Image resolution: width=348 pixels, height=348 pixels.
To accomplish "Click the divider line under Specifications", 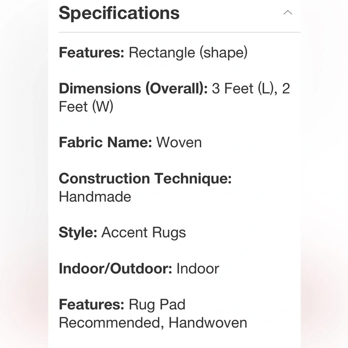I will 180,32.
